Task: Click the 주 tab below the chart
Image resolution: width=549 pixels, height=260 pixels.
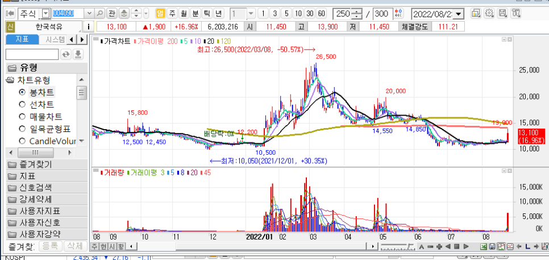Action: tap(94, 246)
